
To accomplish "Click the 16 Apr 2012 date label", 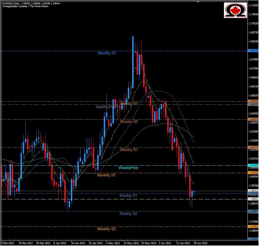I will click(78, 243).
